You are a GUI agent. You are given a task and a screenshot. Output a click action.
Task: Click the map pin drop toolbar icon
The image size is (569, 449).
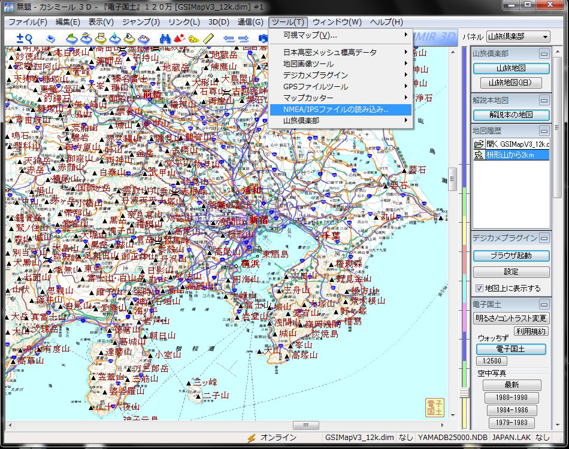[x=115, y=38]
